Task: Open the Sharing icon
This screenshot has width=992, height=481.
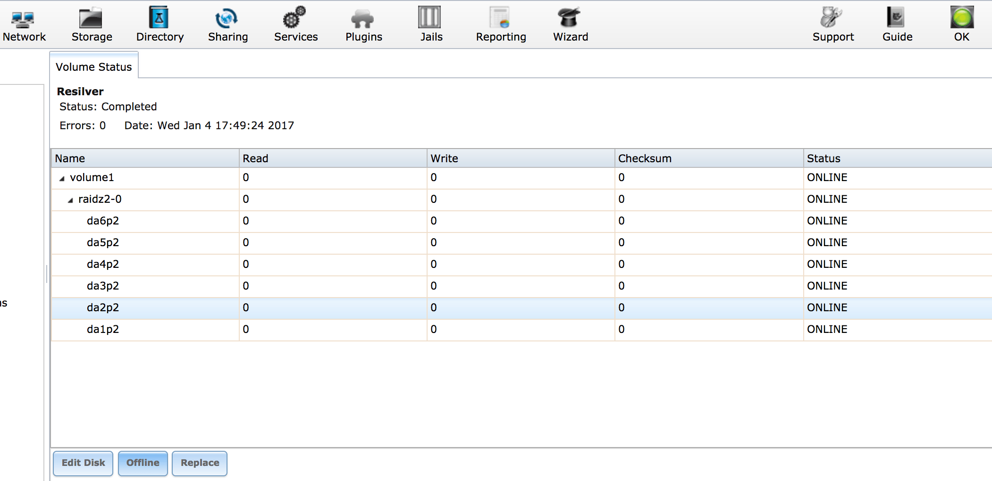Action: point(227,18)
